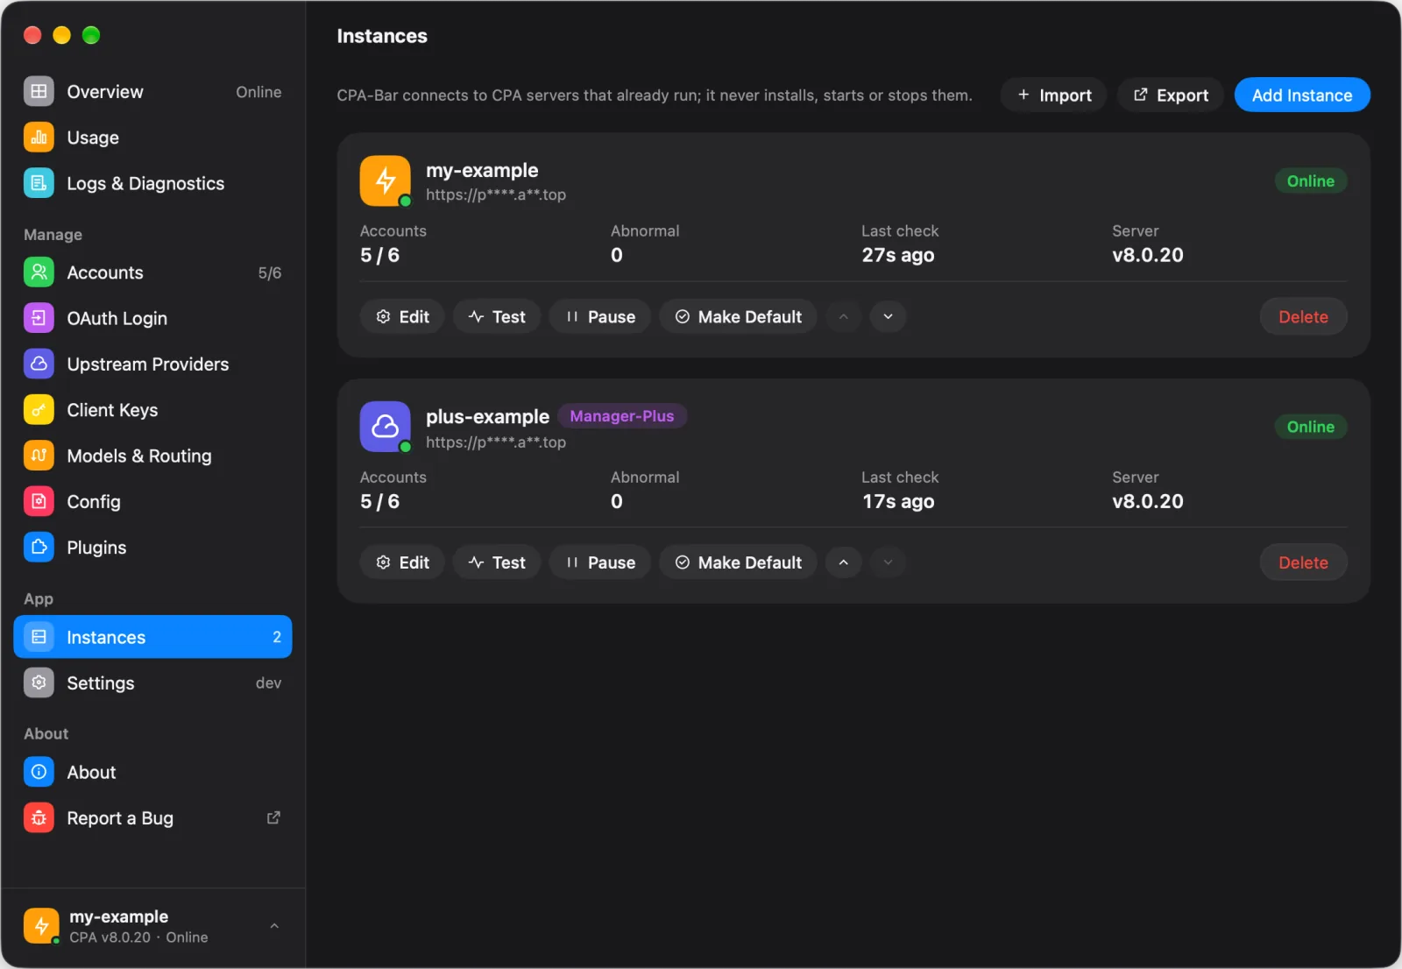This screenshot has width=1402, height=969.
Task: Navigate to Client Keys label
Action: (x=112, y=410)
